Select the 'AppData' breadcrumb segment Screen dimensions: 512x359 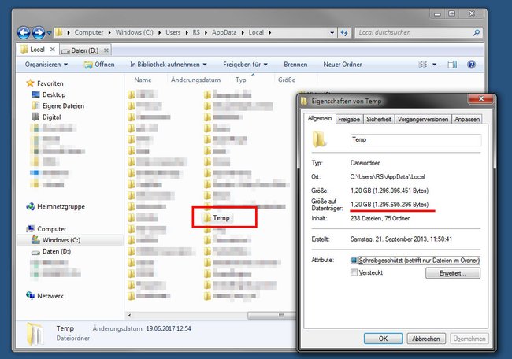coord(224,32)
